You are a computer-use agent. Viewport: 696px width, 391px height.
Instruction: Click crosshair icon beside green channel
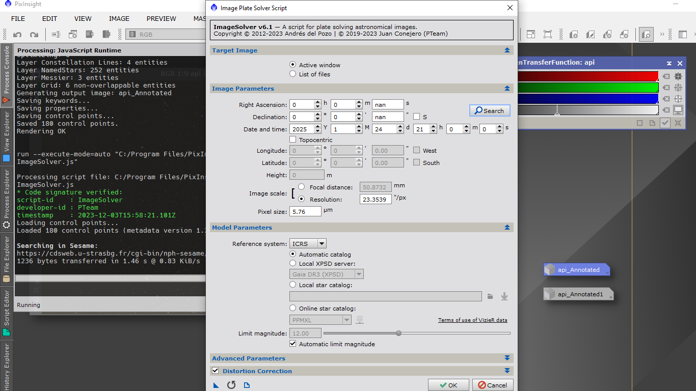[x=678, y=88]
